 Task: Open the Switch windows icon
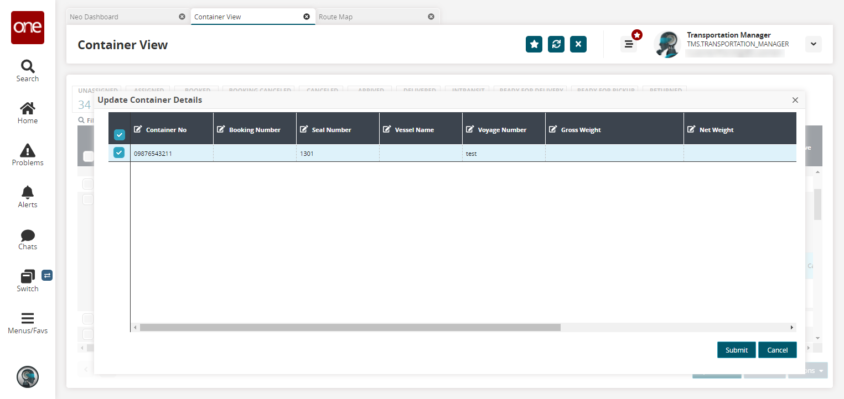coord(28,276)
